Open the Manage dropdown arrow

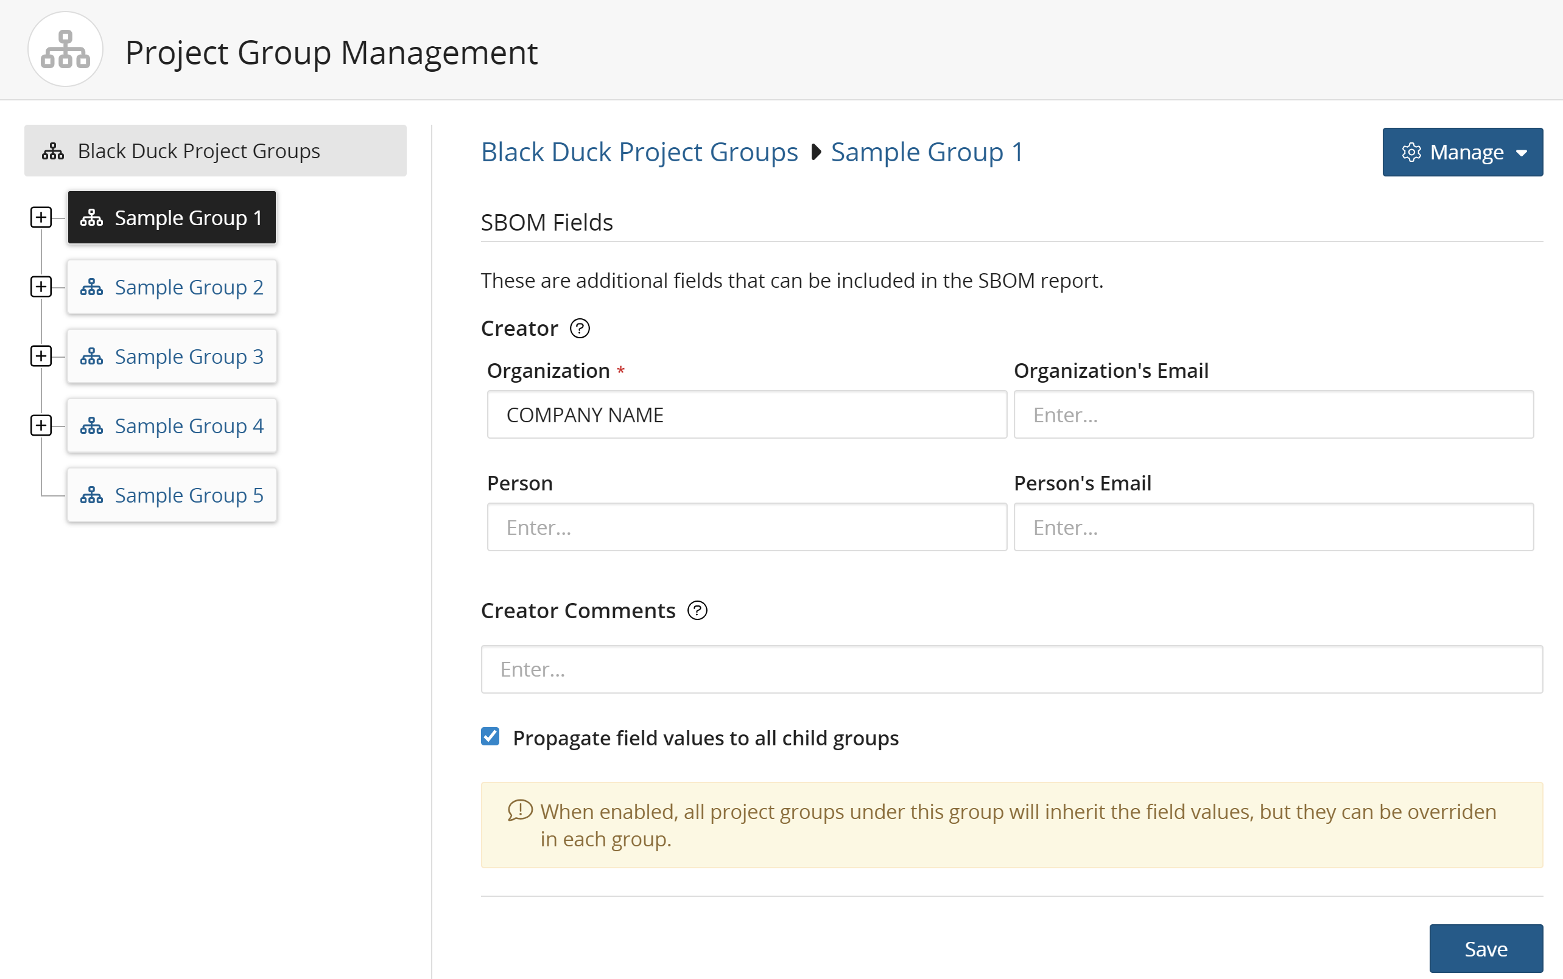1522,153
